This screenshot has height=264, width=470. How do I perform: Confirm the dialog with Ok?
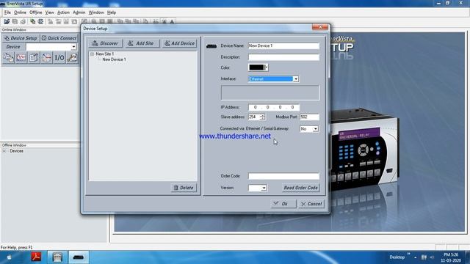click(x=283, y=204)
